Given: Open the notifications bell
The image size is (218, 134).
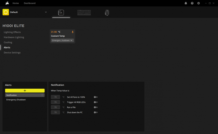Looking at the screenshot, I should tap(186, 3).
